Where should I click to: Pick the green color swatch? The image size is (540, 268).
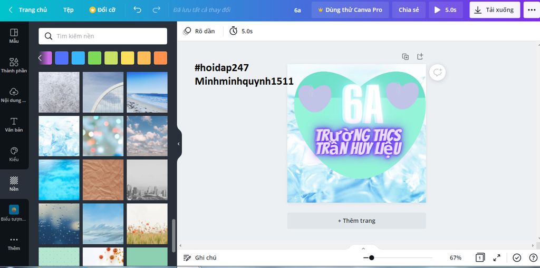click(94, 58)
